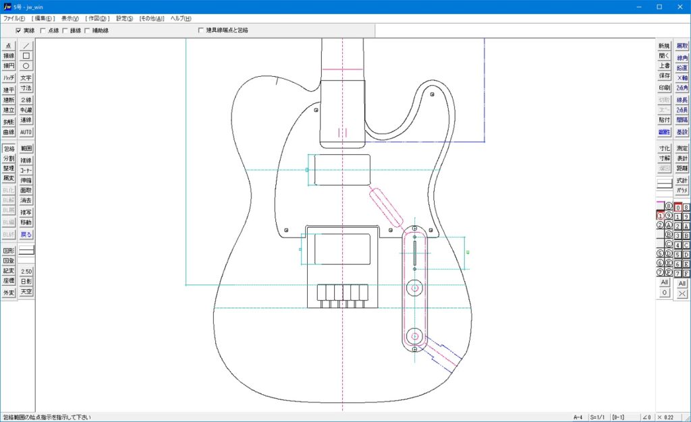691x422 pixels.
Task: Check the 建具線端点と包絡 option
Action: coord(200,30)
